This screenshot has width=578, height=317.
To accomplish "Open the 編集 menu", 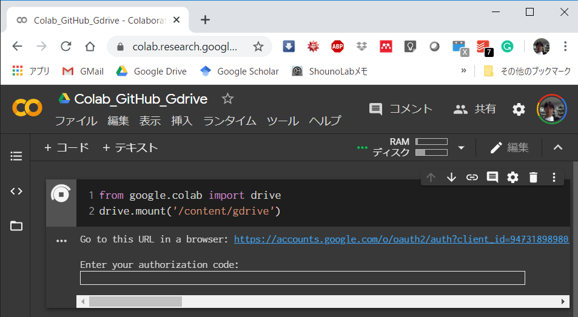I will [118, 121].
